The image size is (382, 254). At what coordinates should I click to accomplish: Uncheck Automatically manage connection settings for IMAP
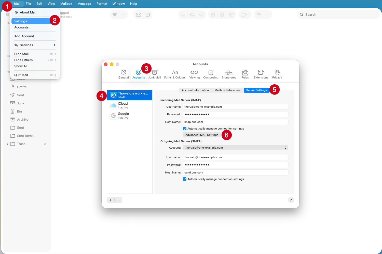(x=185, y=129)
